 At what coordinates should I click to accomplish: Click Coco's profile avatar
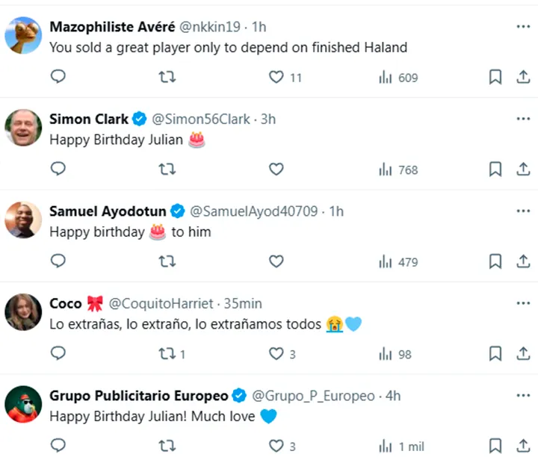coord(23,312)
